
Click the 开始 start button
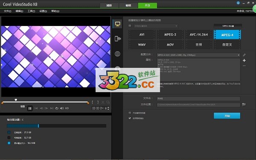pos(227,116)
